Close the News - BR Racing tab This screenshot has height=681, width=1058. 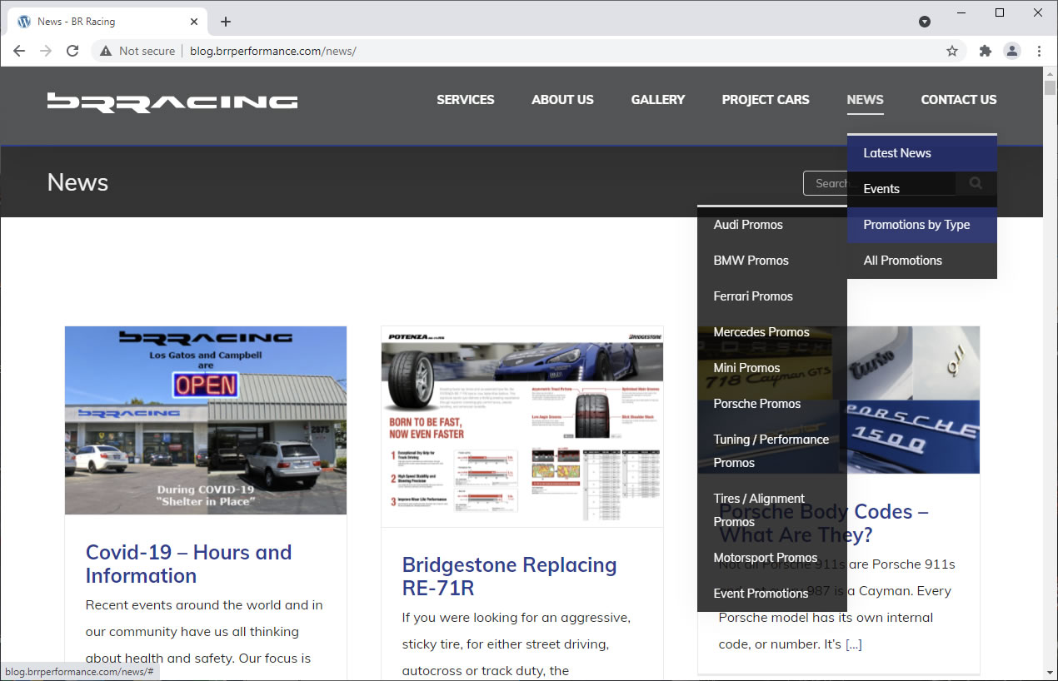195,22
